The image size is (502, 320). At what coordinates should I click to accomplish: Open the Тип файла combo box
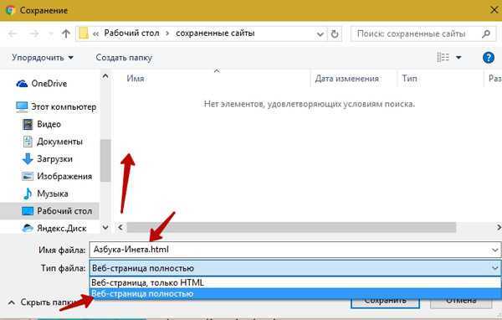pyautogui.click(x=295, y=268)
